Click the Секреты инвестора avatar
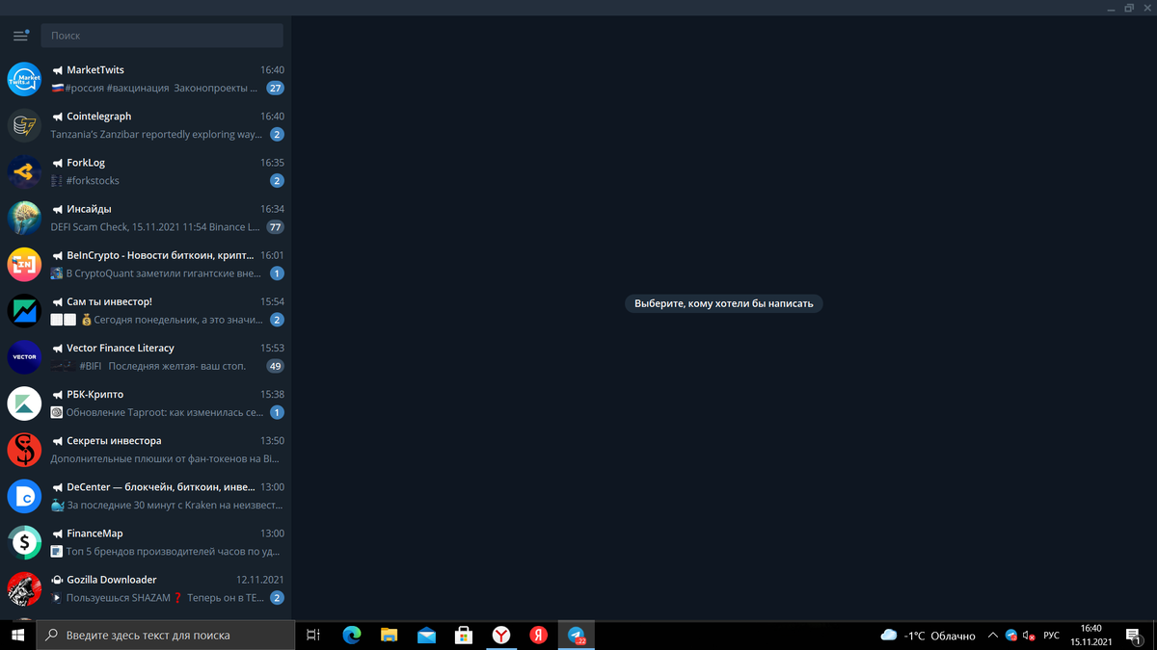Image resolution: width=1157 pixels, height=650 pixels. click(25, 449)
